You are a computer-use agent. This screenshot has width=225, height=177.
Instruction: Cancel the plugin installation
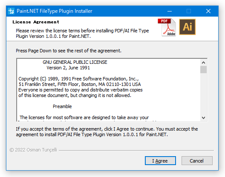(197, 161)
